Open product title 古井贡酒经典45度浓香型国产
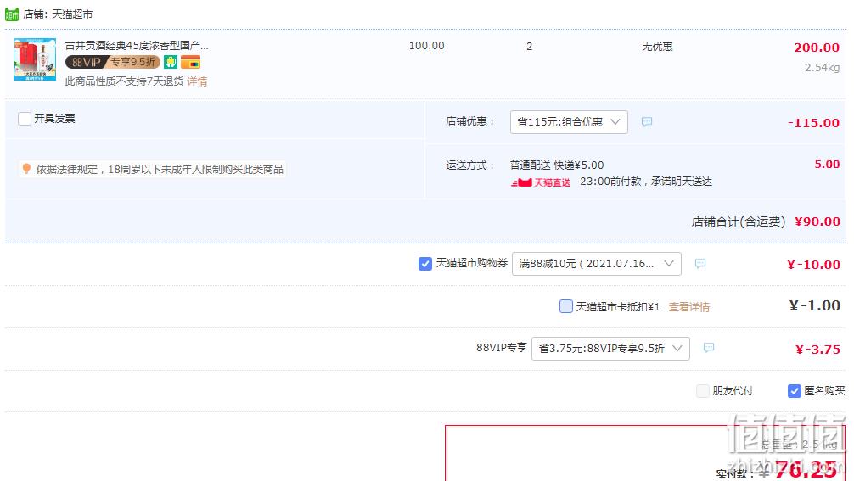Screen dimensions: 854x481 [137, 45]
